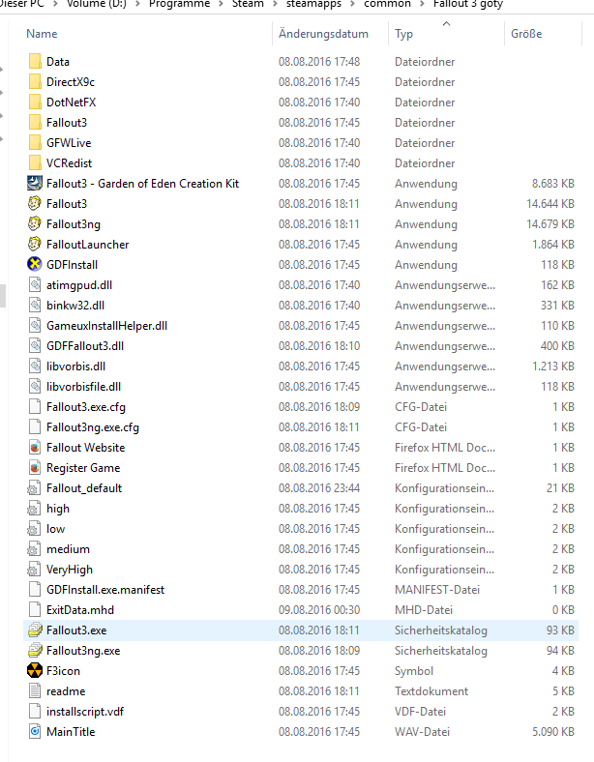
Task: Click the 09.08.2016 00:30 modification date
Action: [x=319, y=610]
